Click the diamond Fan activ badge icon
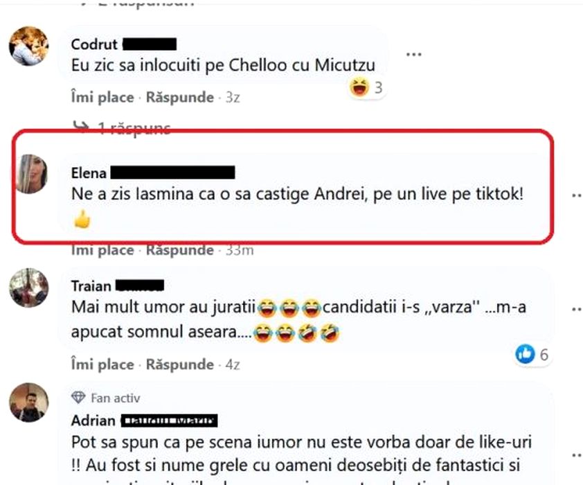Screen dimensions: 583x485 point(78,397)
